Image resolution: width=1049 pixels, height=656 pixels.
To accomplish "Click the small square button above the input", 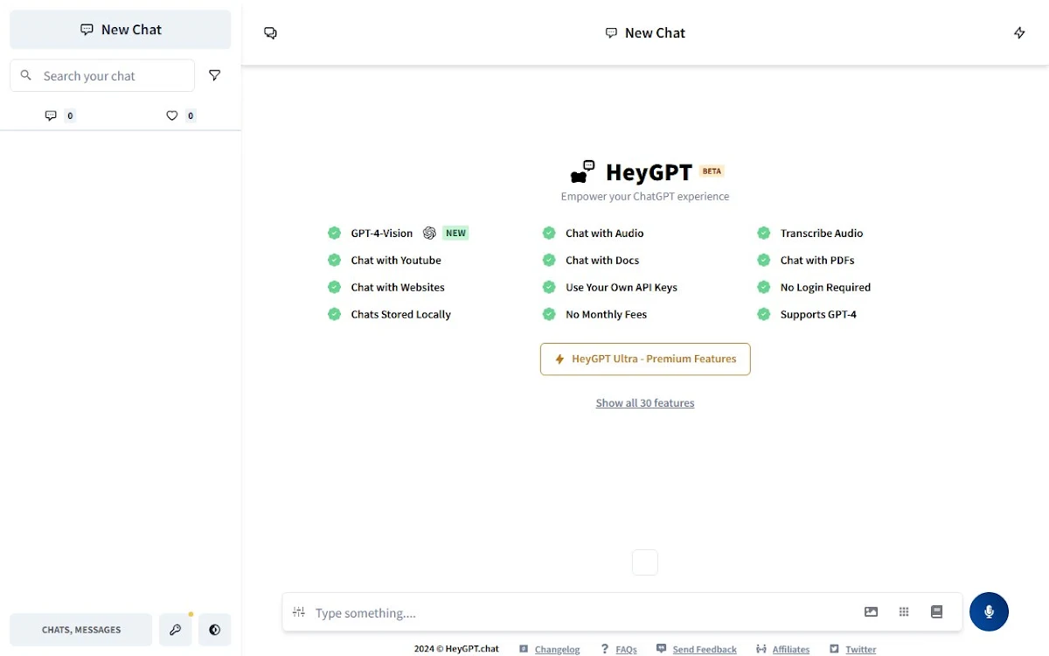I will point(645,562).
